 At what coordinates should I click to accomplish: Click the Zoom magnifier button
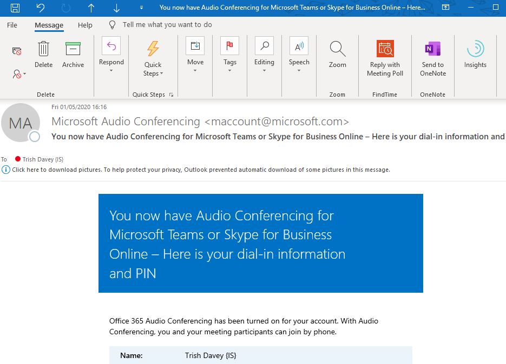(338, 55)
